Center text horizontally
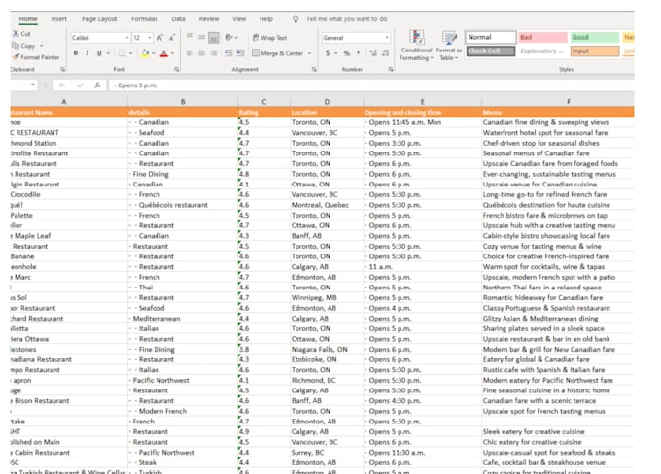This screenshot has width=661, height=474. [202, 53]
